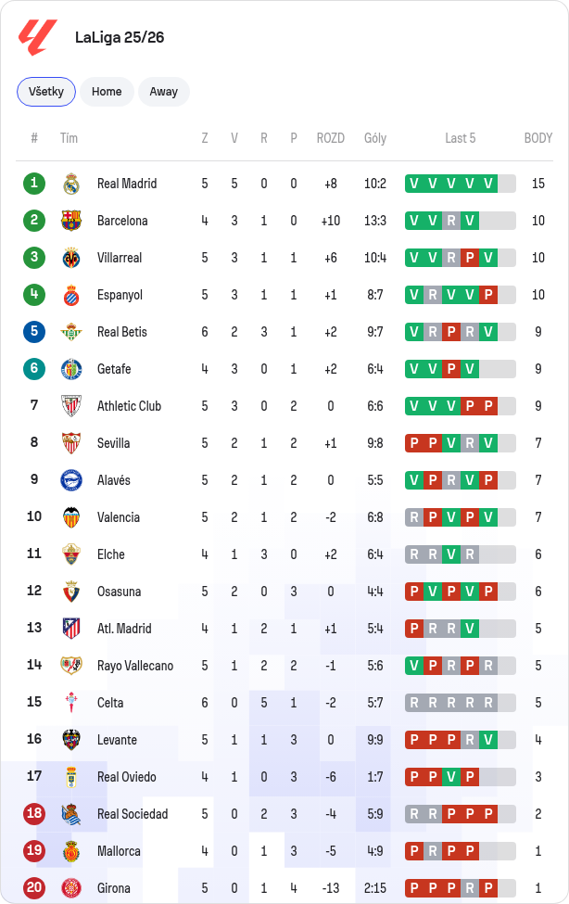Click the Villarreal yellow crest icon
This screenshot has width=569, height=904.
[x=71, y=258]
